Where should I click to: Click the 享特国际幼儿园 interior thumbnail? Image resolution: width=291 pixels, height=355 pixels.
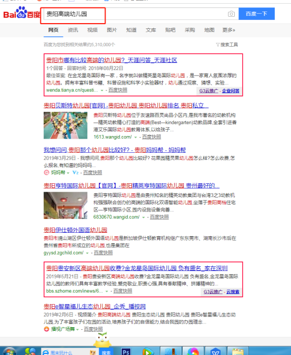(x=66, y=205)
